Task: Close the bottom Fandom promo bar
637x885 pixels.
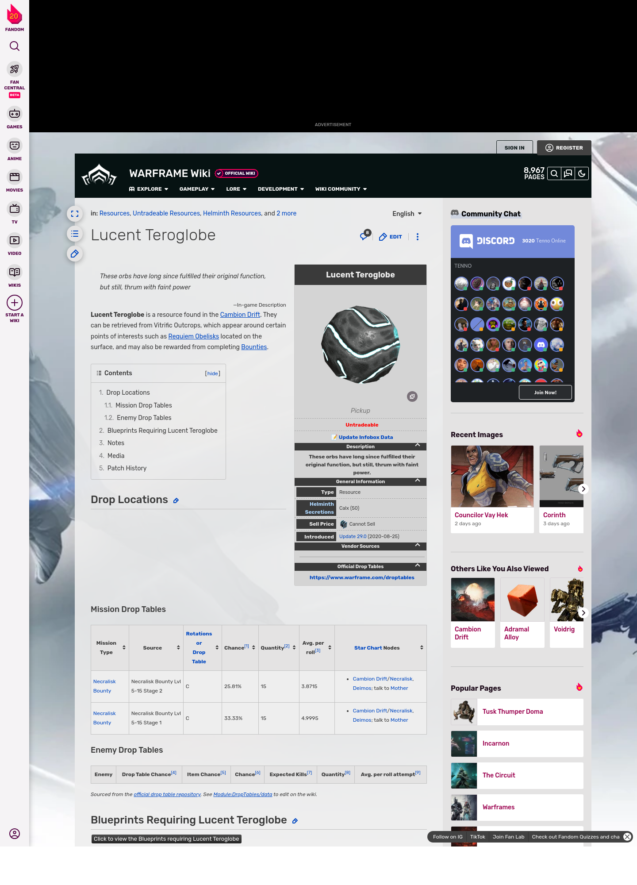Action: (x=627, y=837)
